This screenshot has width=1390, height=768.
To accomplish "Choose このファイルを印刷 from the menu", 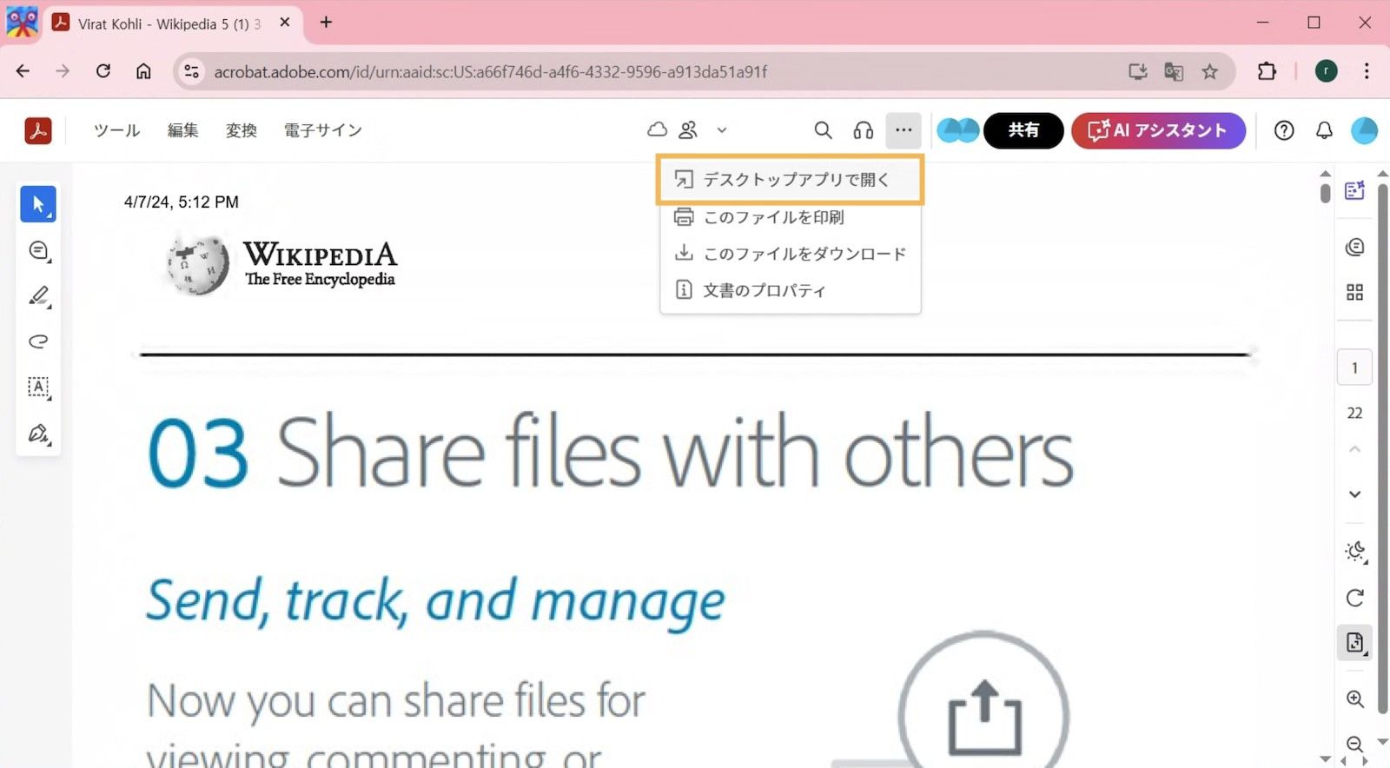I will point(790,217).
